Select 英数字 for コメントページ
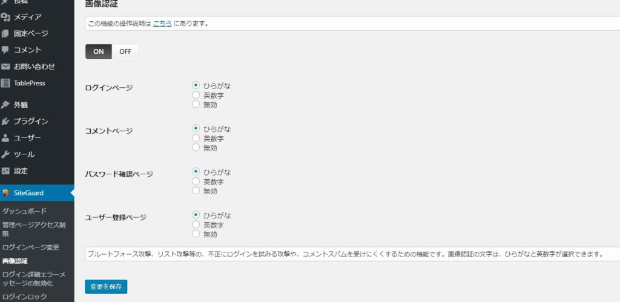Image resolution: width=620 pixels, height=302 pixels. tap(196, 138)
